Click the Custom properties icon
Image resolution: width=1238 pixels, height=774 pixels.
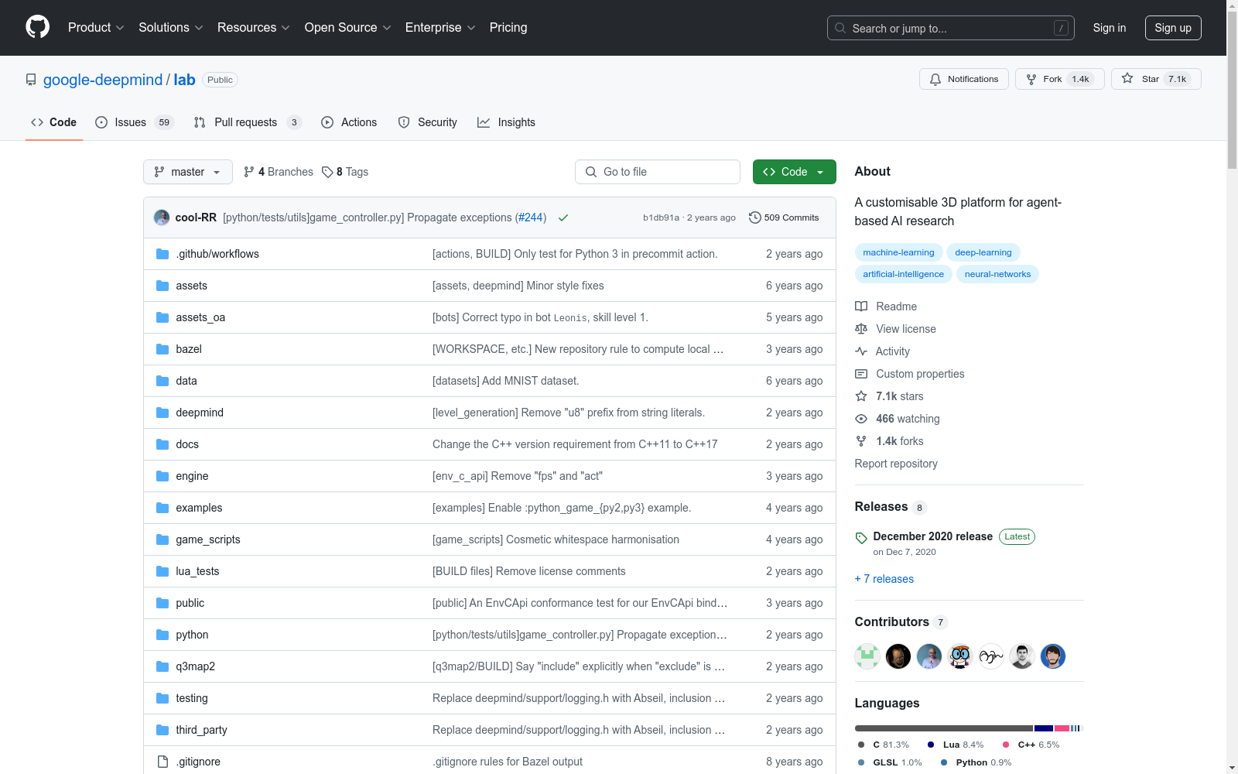[861, 374]
